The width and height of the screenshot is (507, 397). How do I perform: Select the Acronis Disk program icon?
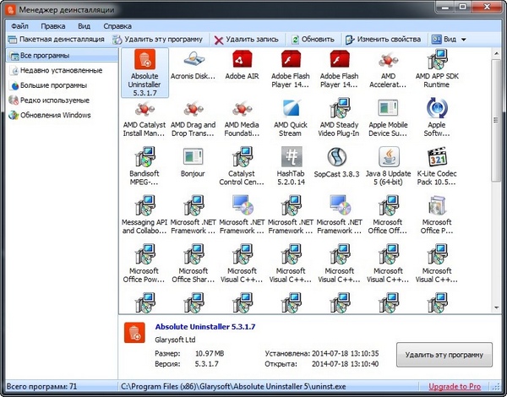(x=194, y=62)
